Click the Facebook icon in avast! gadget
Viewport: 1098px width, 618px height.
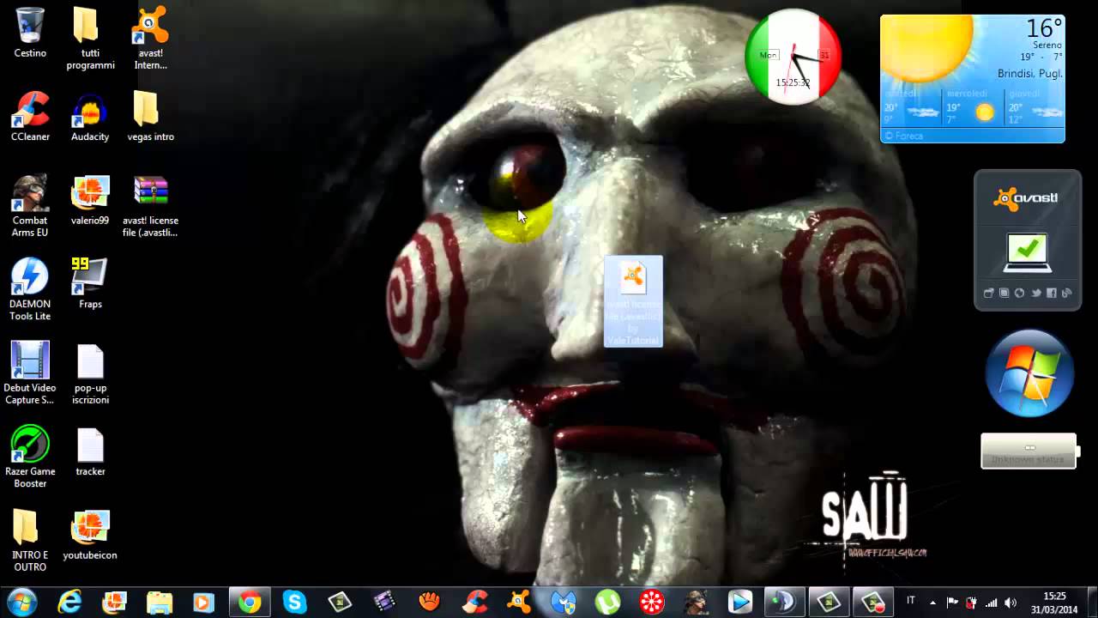(1052, 294)
